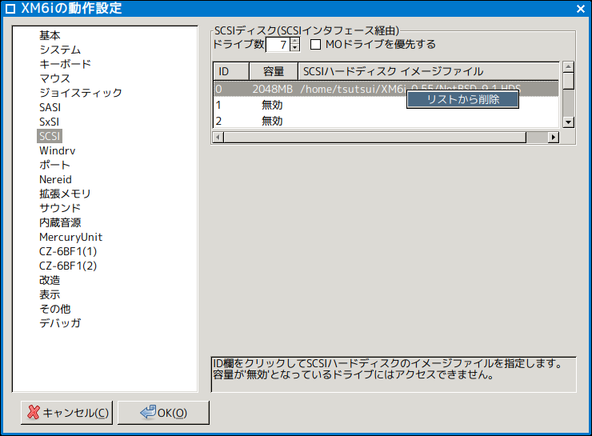Viewport: 592px width, 436px height.
Task: Open Windrv settings
Action: [58, 150]
